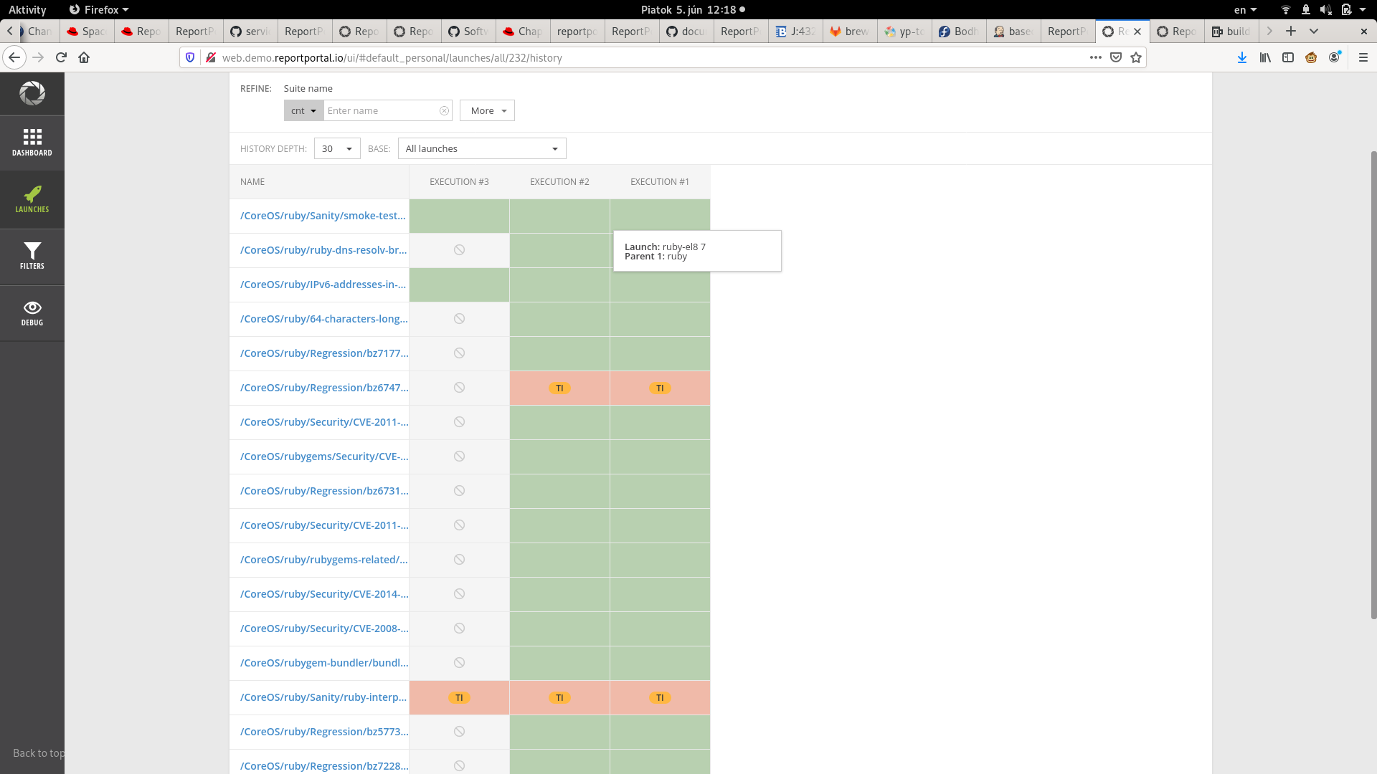
Task: Click the ReportPortal logo at the top
Action: (x=32, y=93)
